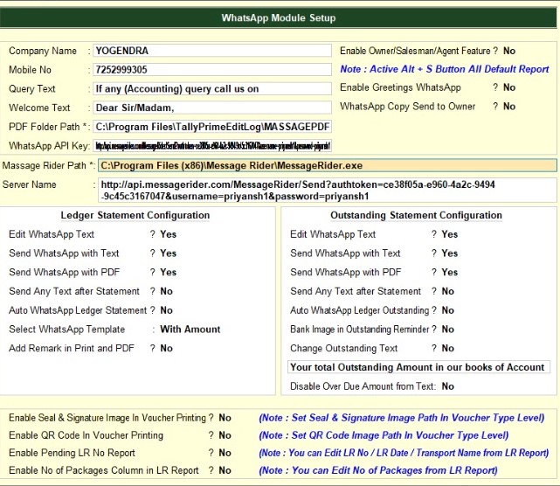560x486 pixels.
Task: Toggle Outstanding Send WhatsApp with Text value
Action: 450,253
